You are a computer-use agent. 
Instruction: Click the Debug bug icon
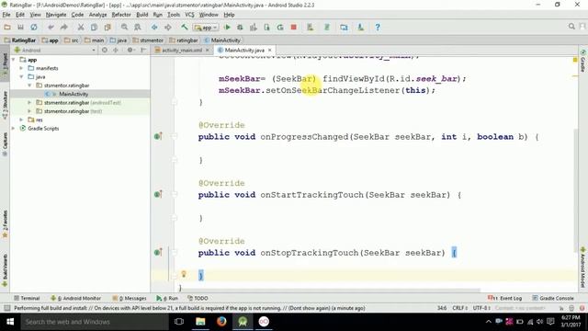click(240, 27)
